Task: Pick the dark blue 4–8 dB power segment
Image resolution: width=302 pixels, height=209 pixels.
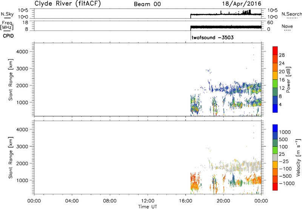Action: (275, 100)
